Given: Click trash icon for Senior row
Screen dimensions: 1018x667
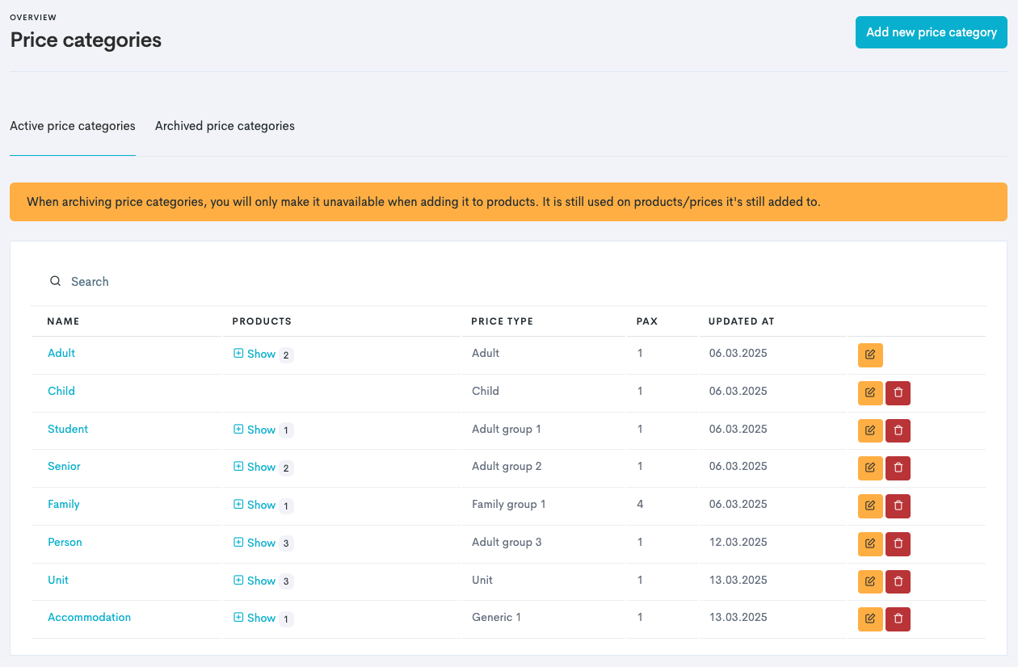Looking at the screenshot, I should 898,468.
